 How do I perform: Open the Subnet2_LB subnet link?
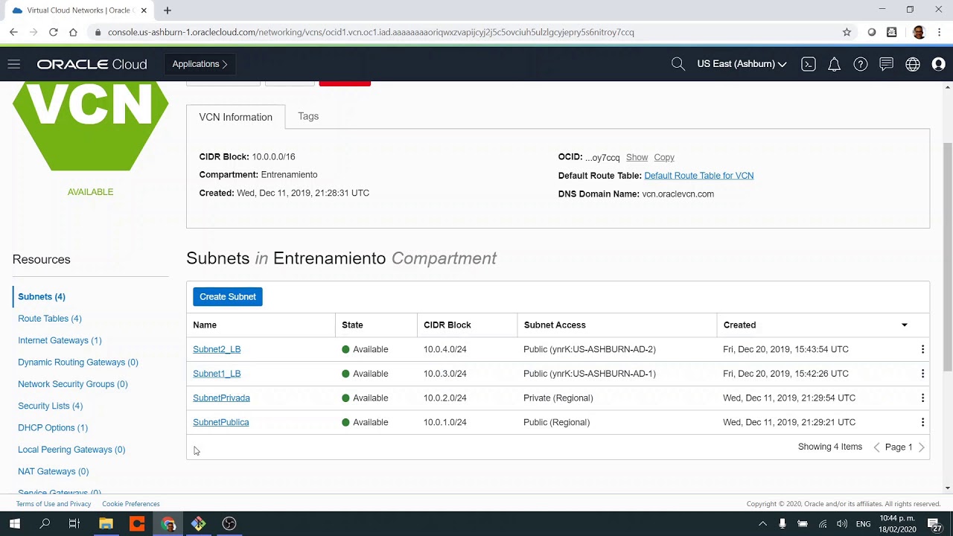[217, 349]
